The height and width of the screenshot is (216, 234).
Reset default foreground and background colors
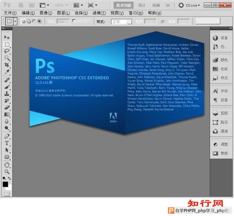coord(4,178)
